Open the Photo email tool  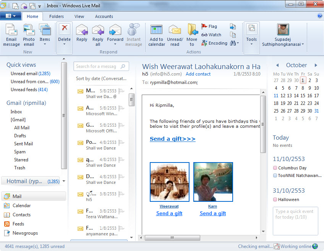tap(29, 30)
